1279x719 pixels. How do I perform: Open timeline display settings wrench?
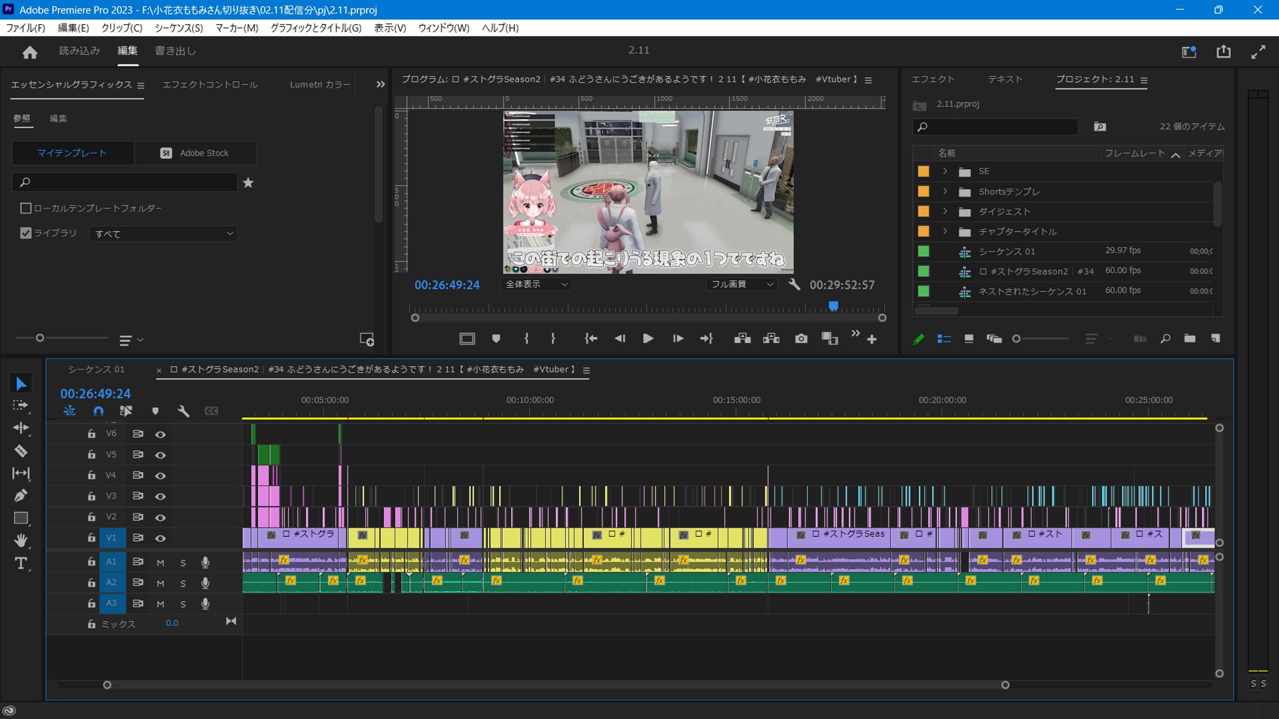tap(183, 411)
